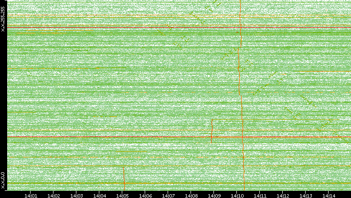Click the 14:09 time axis label

(214, 196)
